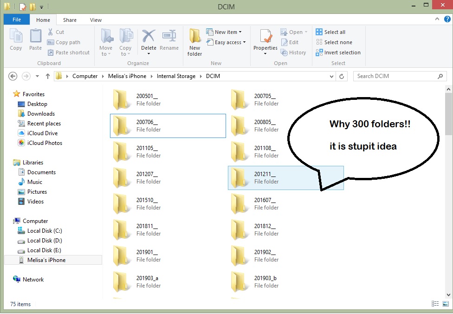
Task: Click the Up arrow navigation button
Action: point(48,76)
